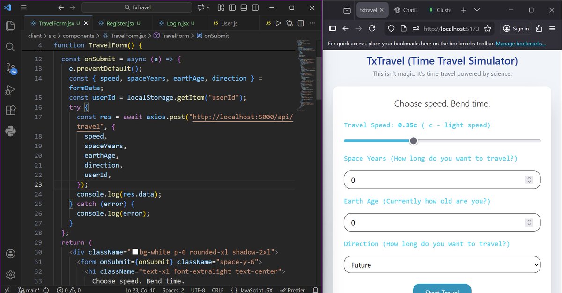Open the Manage gear in the activity bar
Screen dimensions: 562x293
(11, 275)
